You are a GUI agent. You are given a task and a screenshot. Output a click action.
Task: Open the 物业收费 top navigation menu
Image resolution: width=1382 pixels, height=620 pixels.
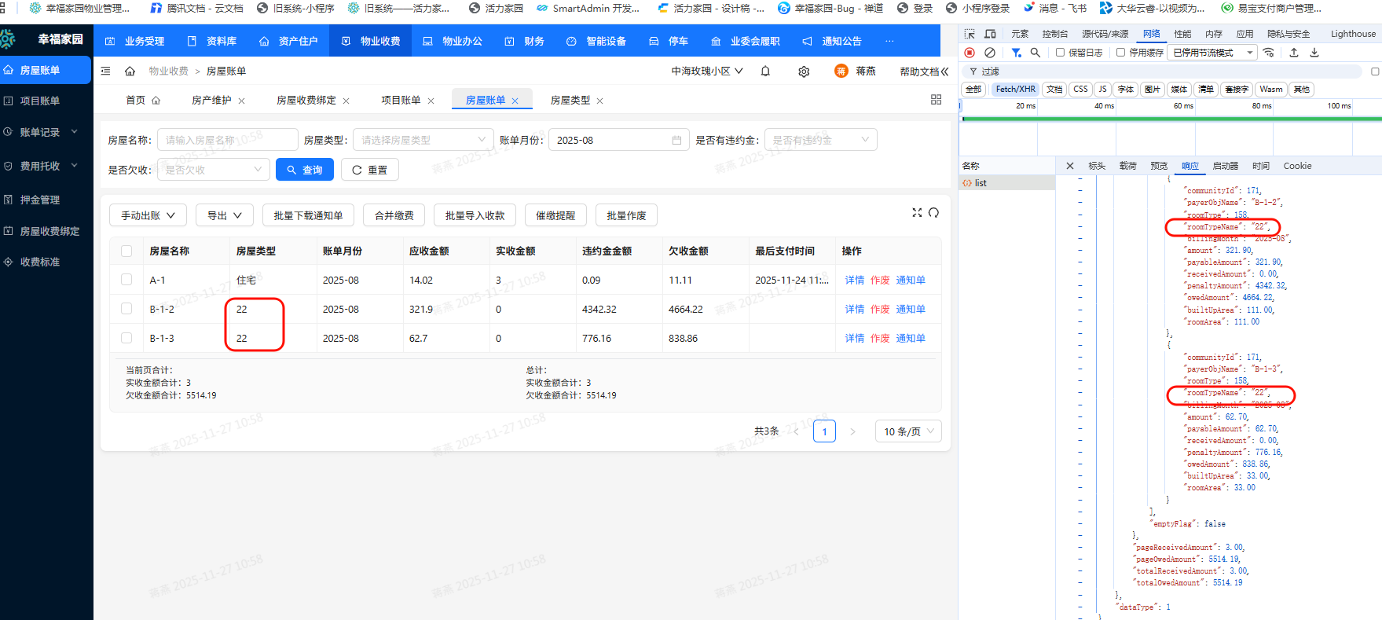point(371,41)
